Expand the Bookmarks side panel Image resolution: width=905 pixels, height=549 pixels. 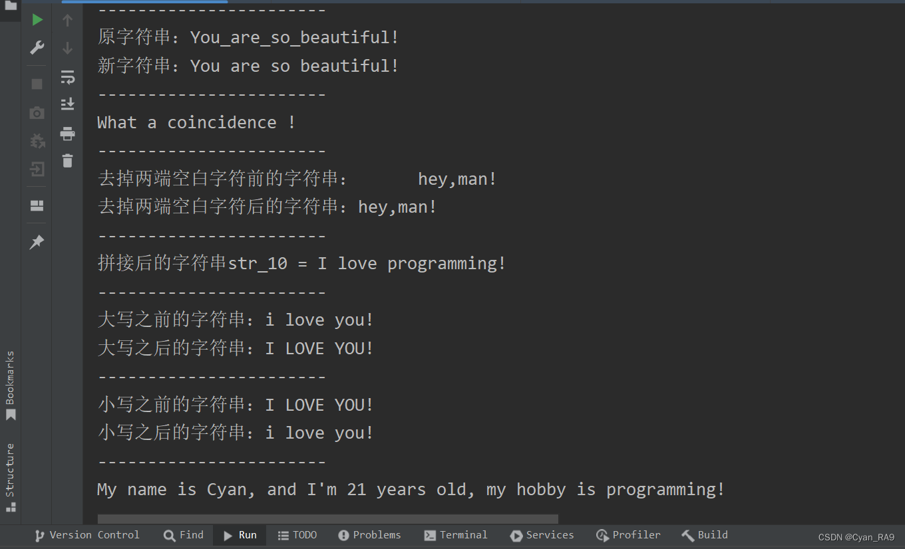10,385
